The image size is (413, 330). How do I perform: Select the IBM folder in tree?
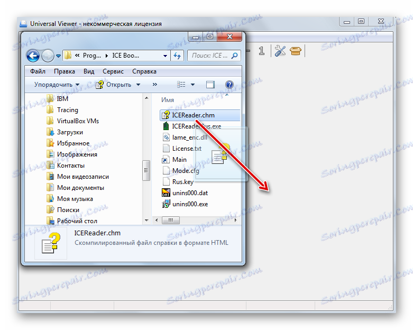pos(58,99)
